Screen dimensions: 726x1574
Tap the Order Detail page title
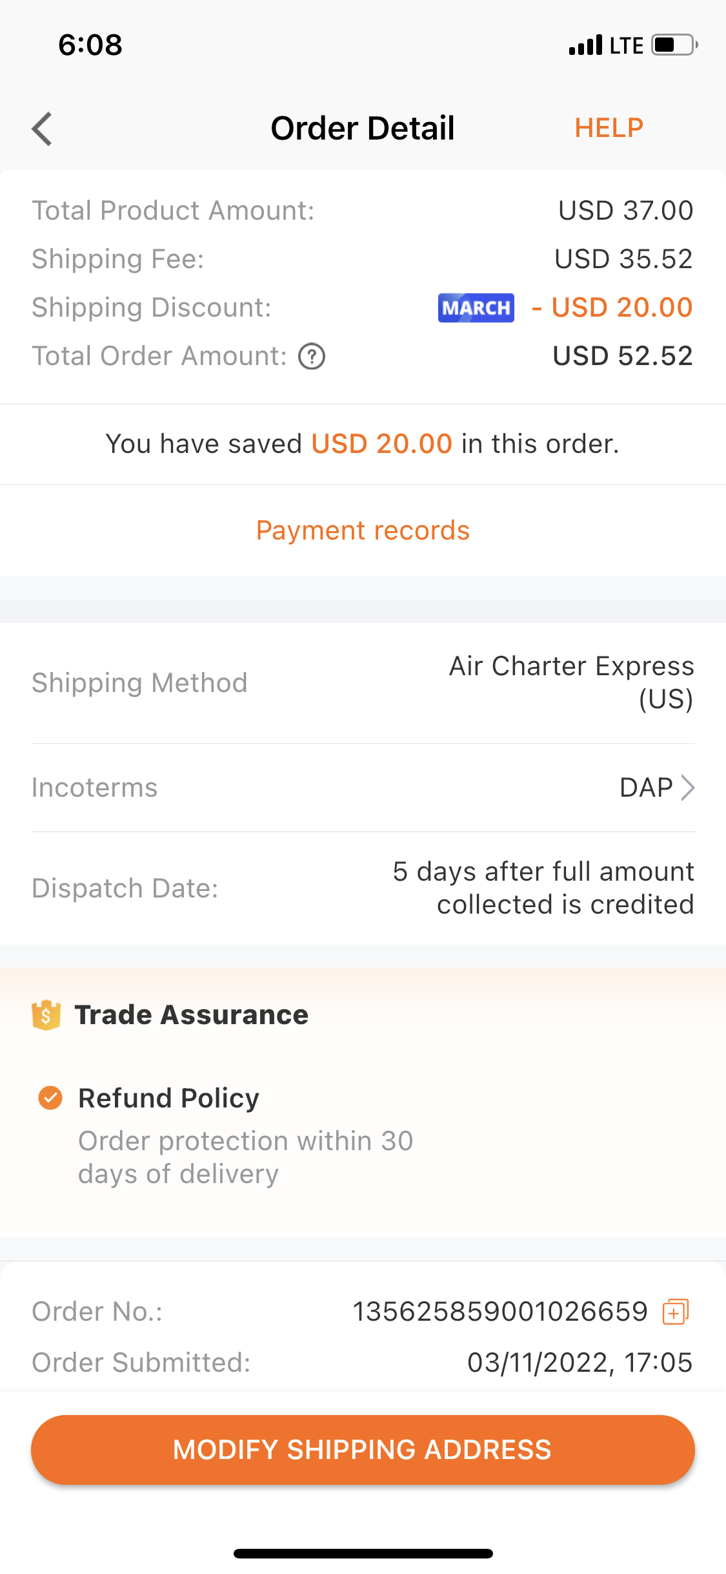(363, 128)
